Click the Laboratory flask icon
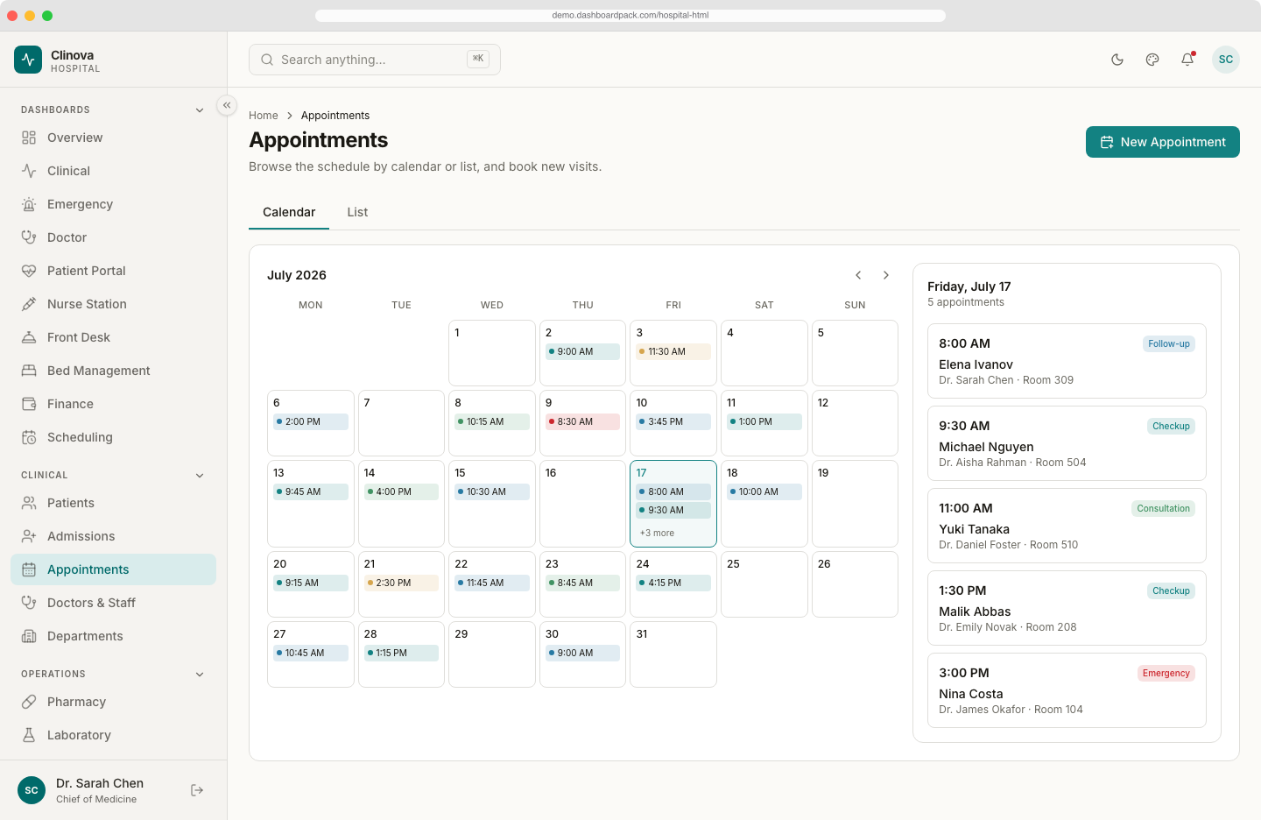The width and height of the screenshot is (1261, 820). [x=29, y=735]
